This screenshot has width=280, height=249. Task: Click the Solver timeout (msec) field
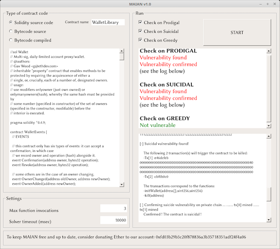click(114, 220)
